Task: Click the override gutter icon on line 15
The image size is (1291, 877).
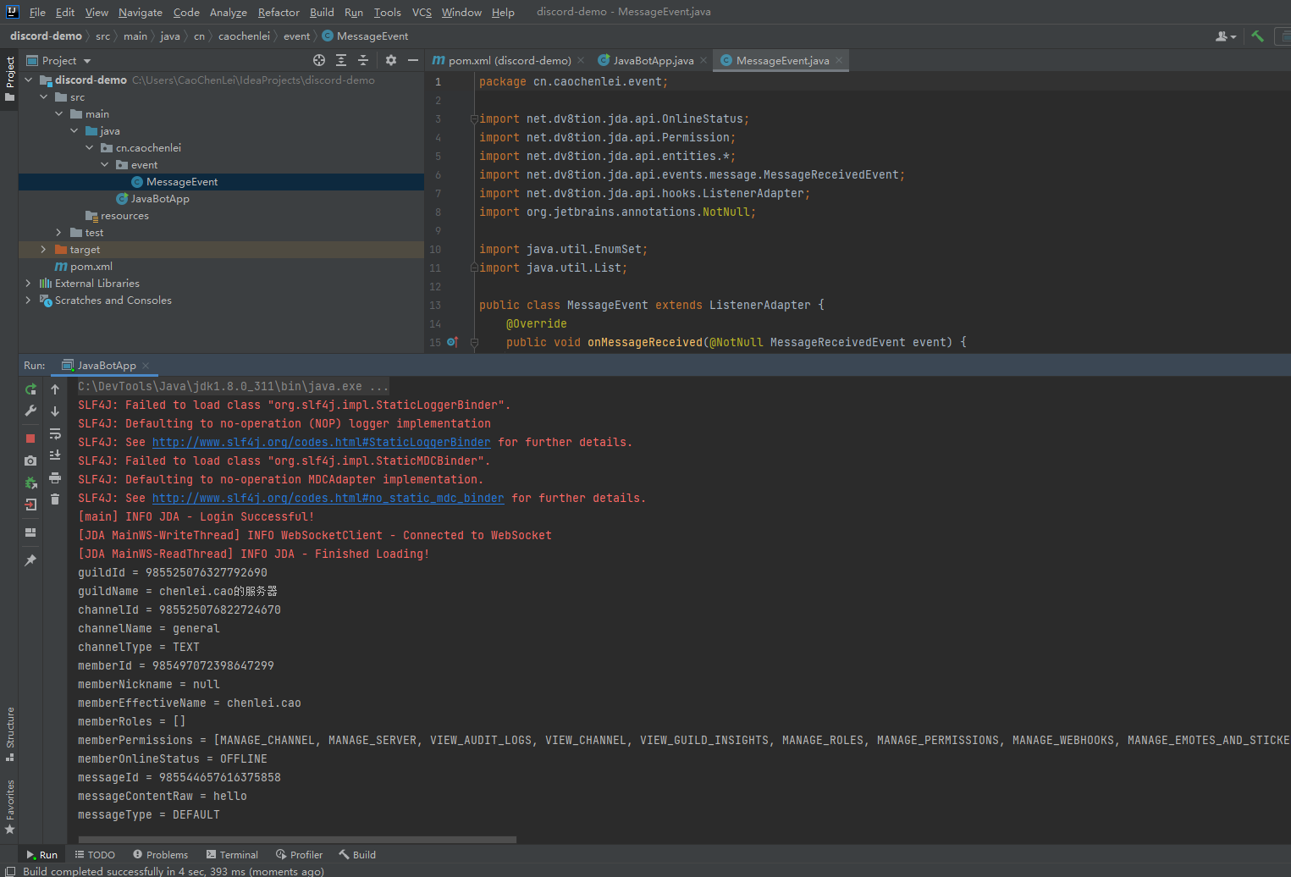Action: 452,342
